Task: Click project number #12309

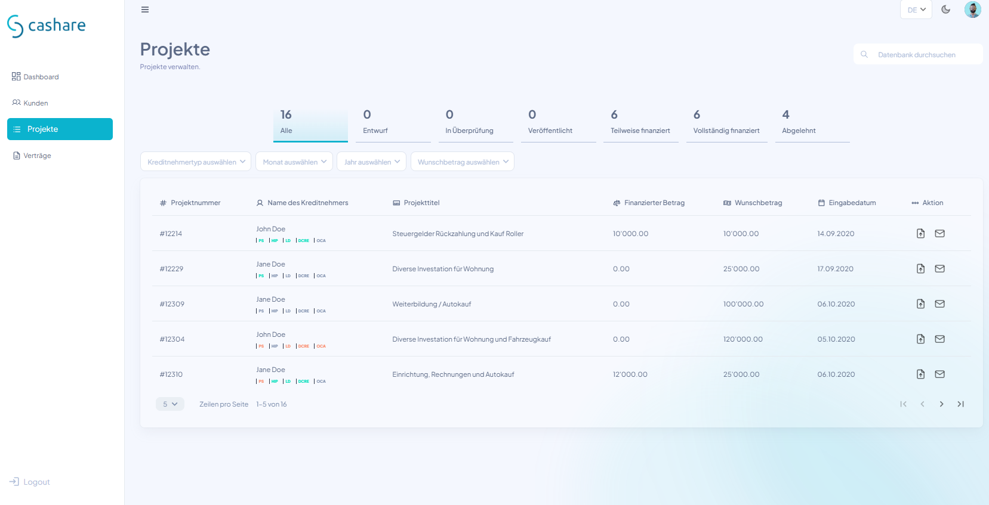Action: pyautogui.click(x=172, y=304)
